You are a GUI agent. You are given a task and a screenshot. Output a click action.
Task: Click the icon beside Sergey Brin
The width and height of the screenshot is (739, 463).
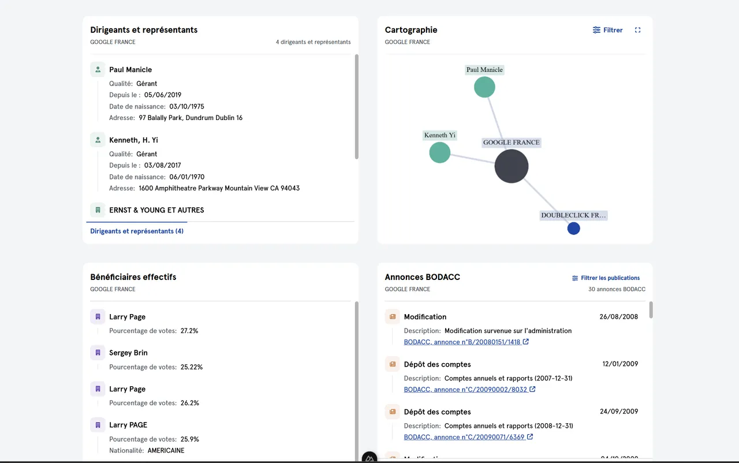tap(98, 353)
